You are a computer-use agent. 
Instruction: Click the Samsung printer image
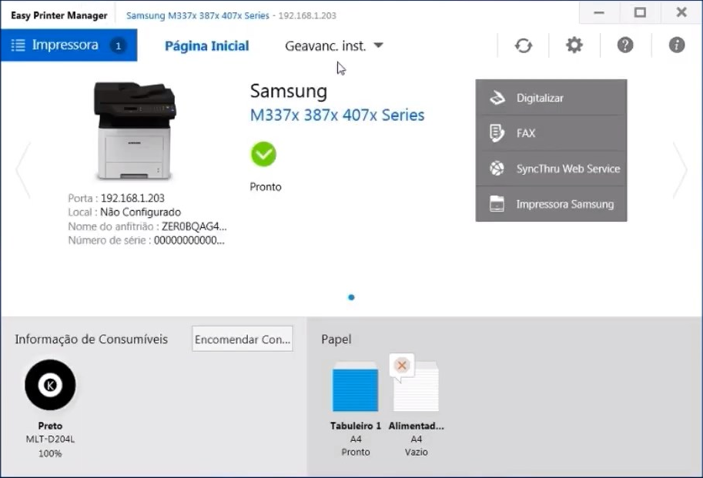135,131
